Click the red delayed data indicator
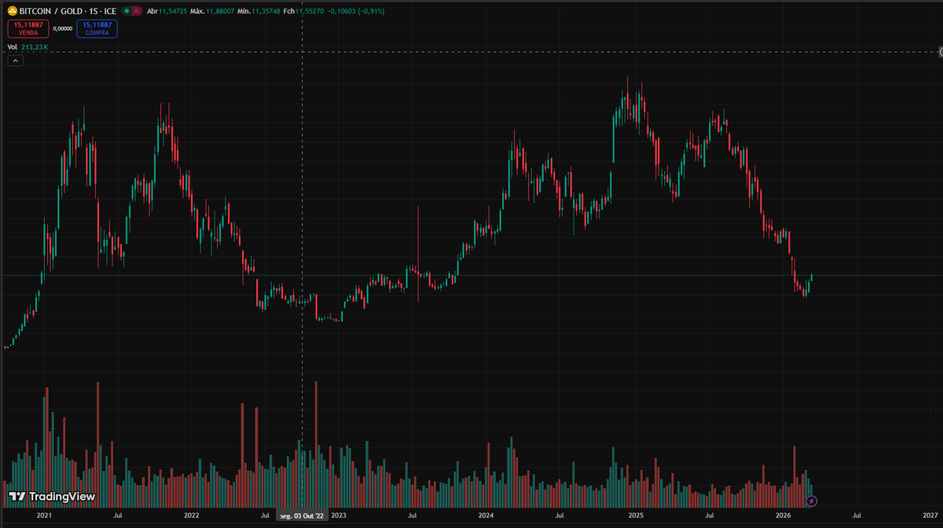This screenshot has width=943, height=528. tap(138, 12)
